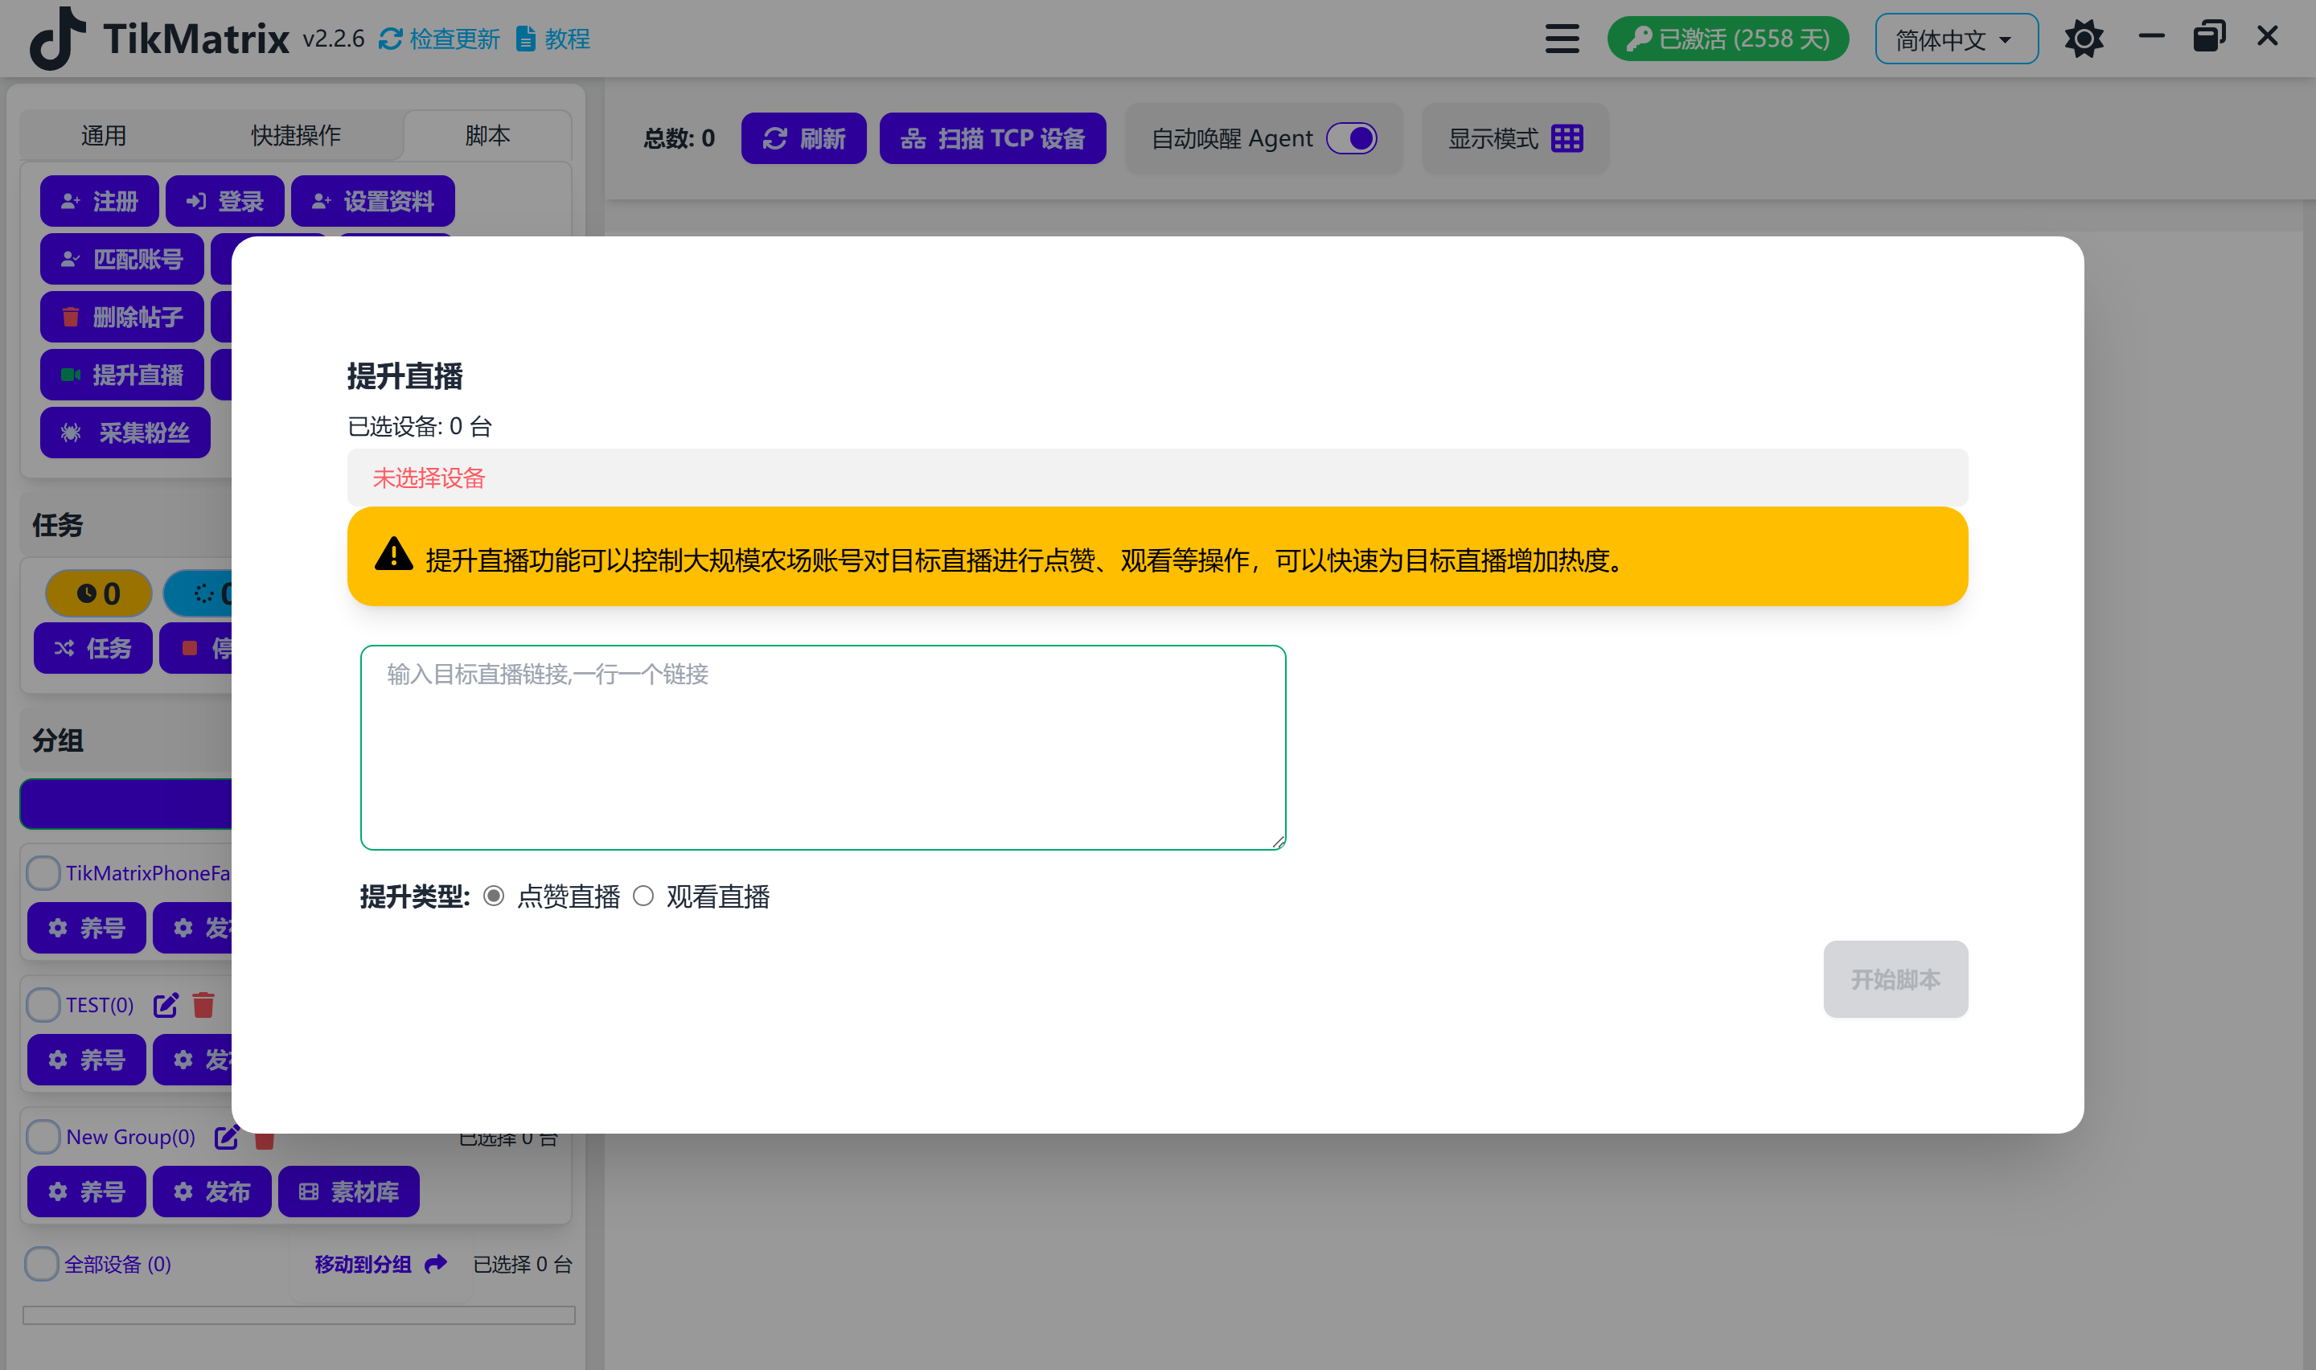Toggle the 自动唤醒 Agent switch
Image resolution: width=2316 pixels, height=1370 pixels.
pyautogui.click(x=1351, y=138)
